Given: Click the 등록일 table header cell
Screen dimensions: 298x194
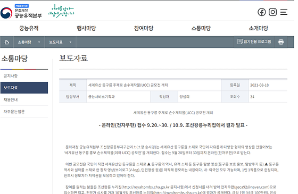Looking at the screenshot, I should [235, 85].
